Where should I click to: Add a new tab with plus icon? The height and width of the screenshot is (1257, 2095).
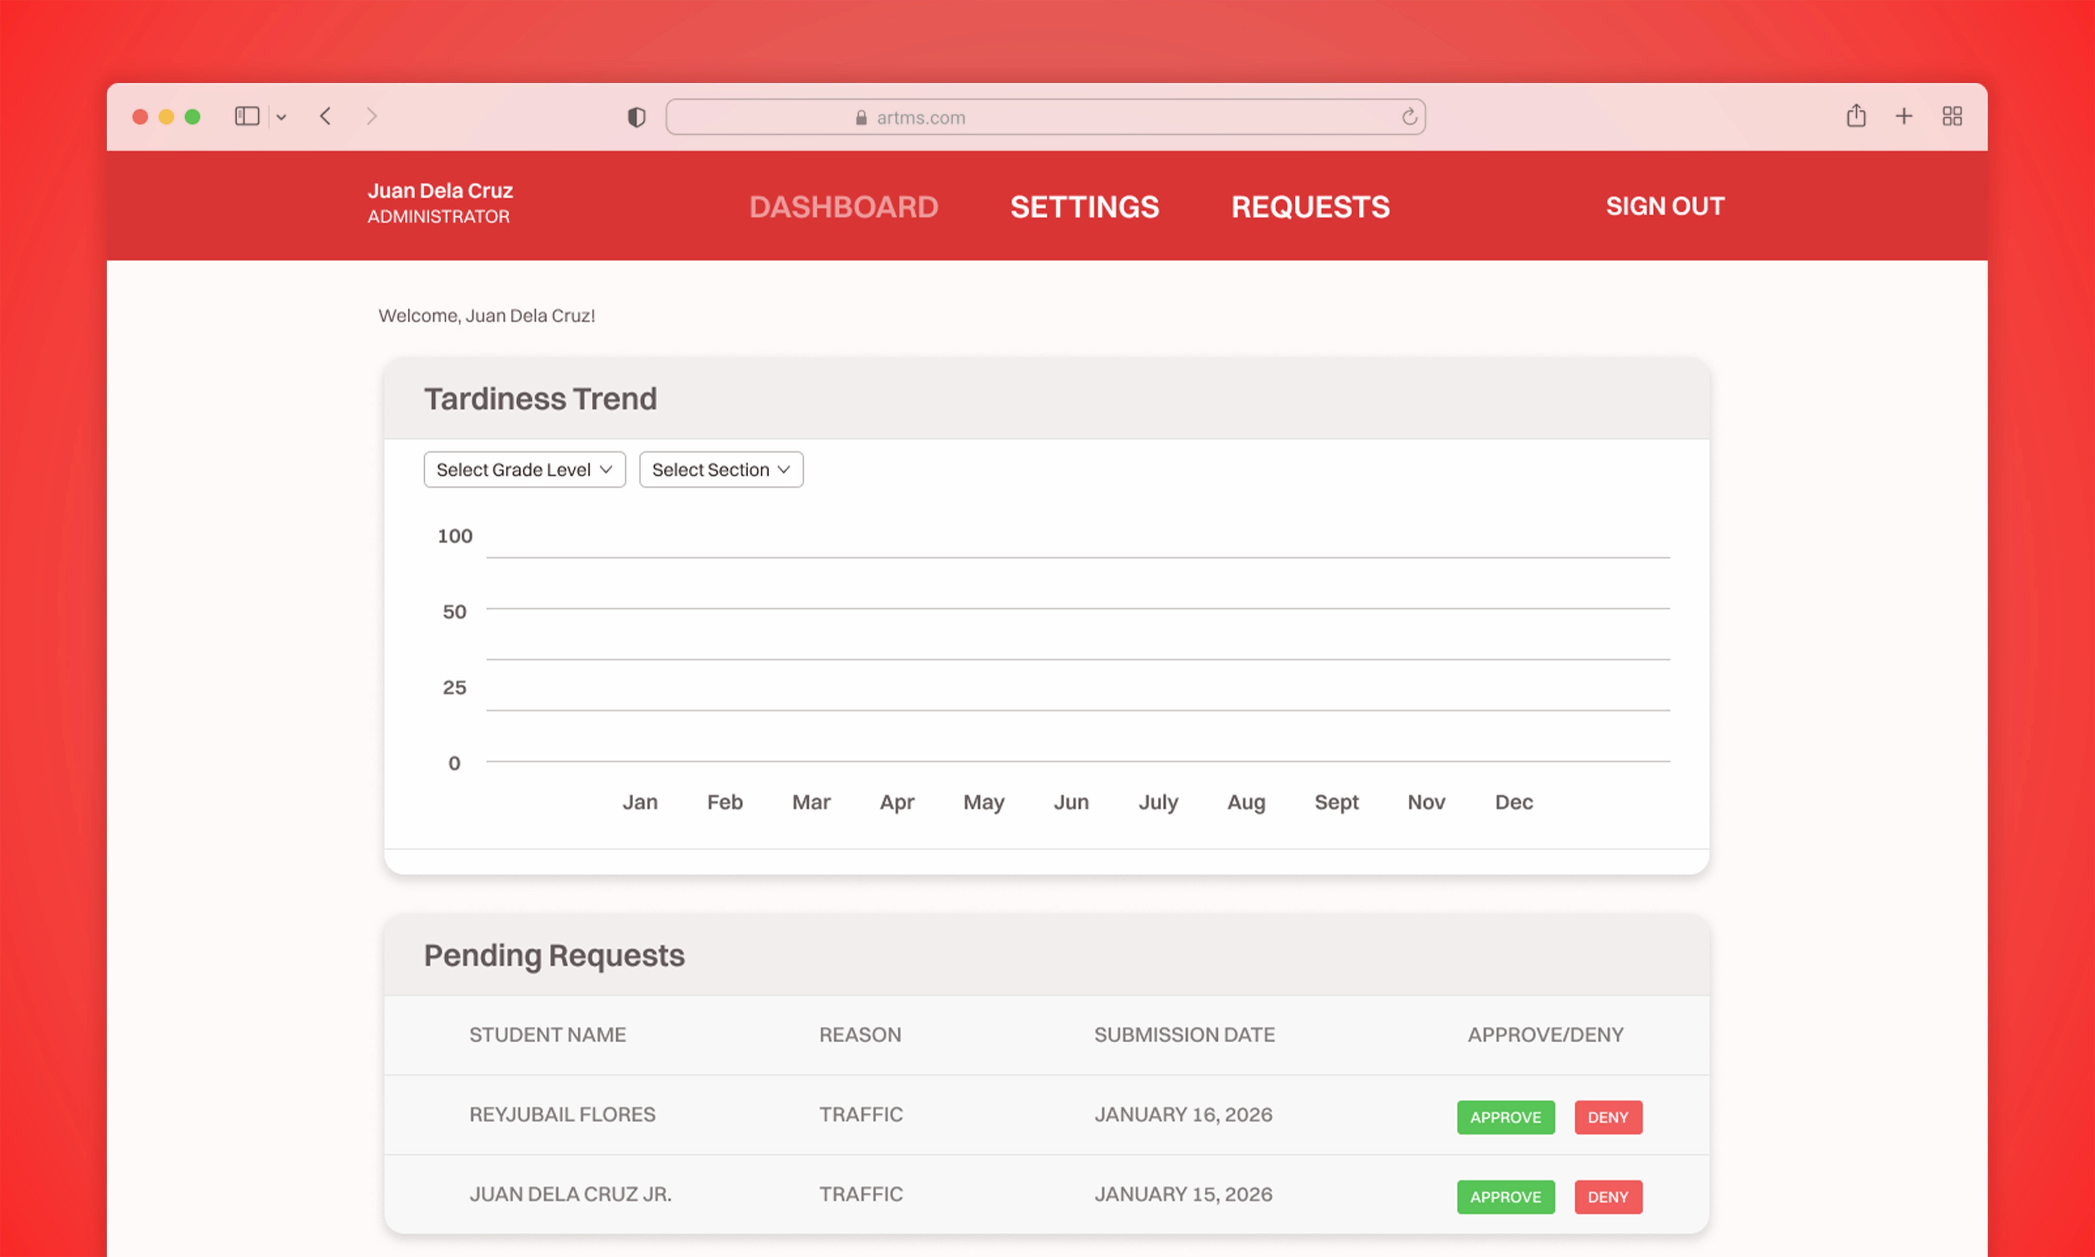click(x=1904, y=116)
